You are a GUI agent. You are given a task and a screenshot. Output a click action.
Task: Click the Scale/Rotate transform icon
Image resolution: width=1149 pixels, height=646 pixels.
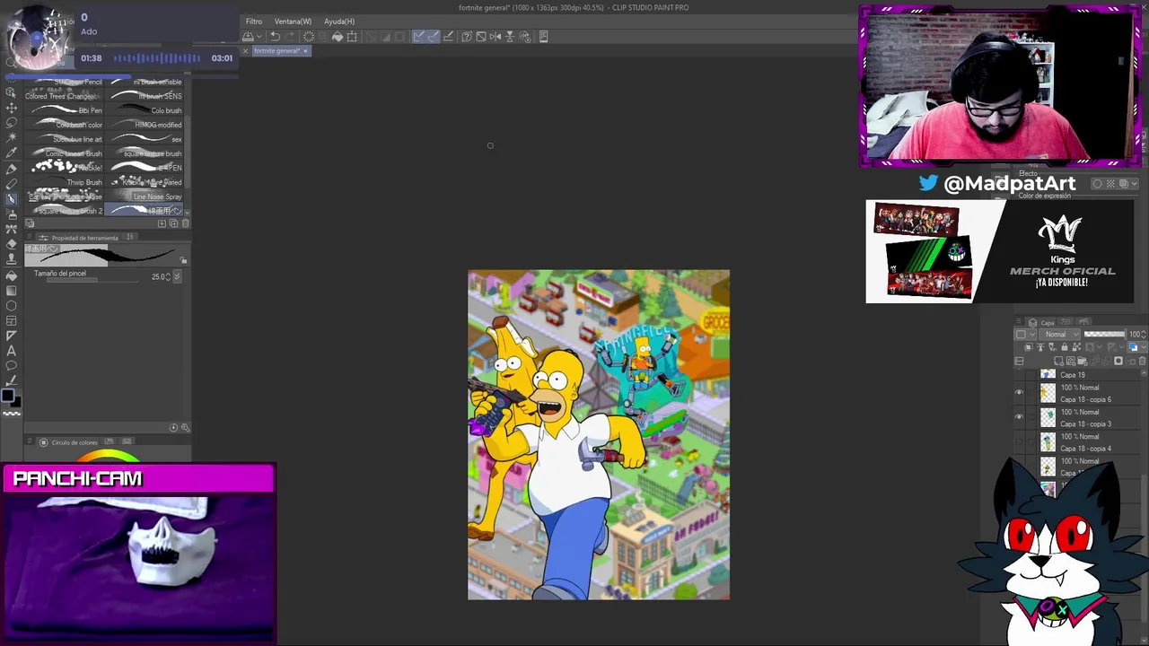pos(353,37)
